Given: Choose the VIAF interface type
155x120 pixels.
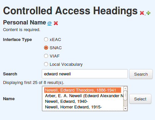Looking at the screenshot, I should coord(46,56).
